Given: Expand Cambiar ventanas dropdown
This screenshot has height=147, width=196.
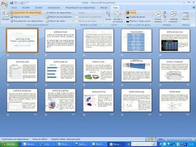Looking at the screenshot, I should (174, 17).
